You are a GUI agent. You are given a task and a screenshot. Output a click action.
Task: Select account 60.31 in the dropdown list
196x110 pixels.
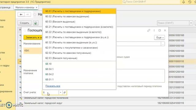coord(79,37)
